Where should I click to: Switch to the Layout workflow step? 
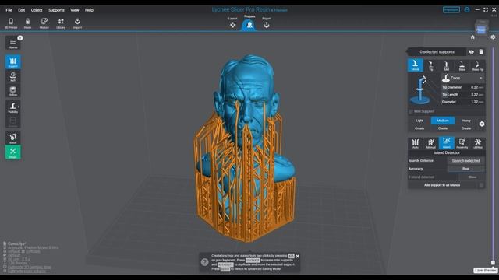pos(232,23)
